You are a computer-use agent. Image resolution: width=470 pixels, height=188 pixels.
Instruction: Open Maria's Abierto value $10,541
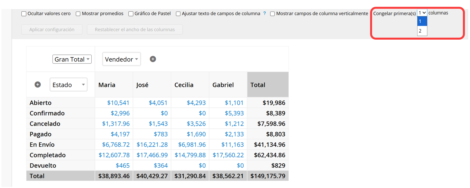tap(118, 103)
